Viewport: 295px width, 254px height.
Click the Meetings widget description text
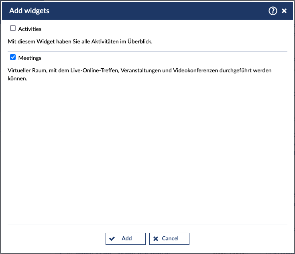tap(140, 70)
